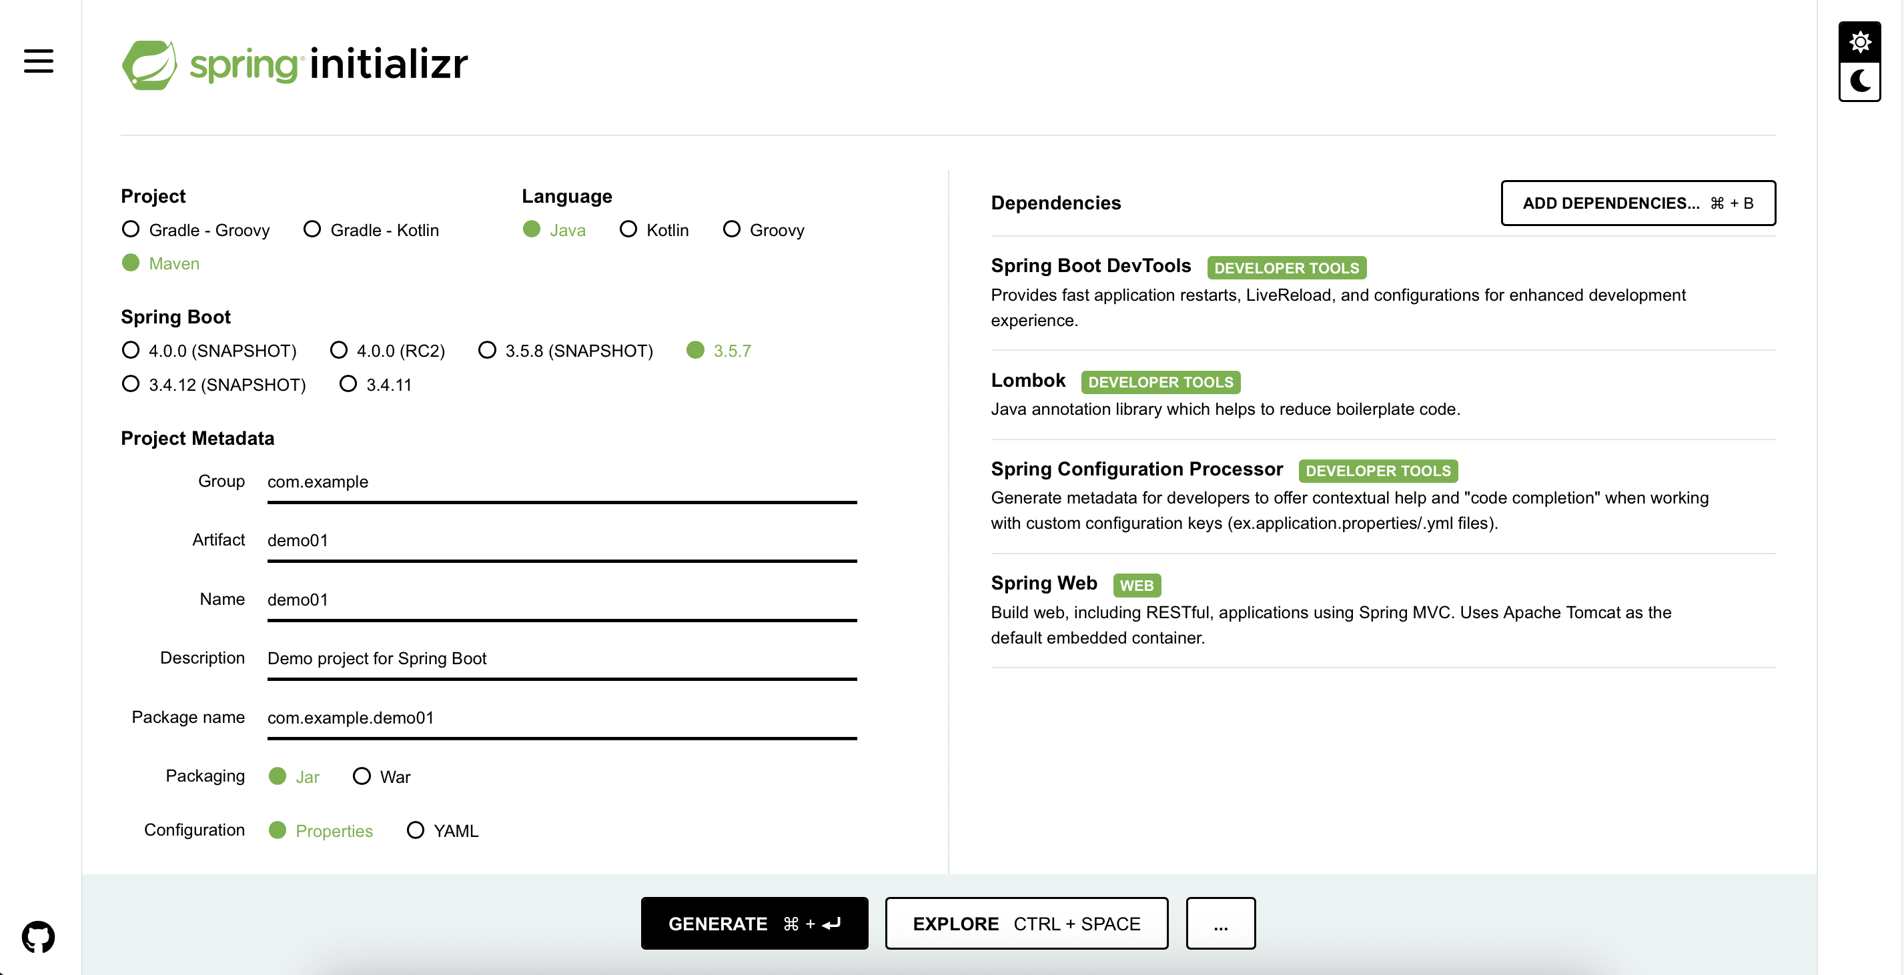Click the Spring leaf logo

pyautogui.click(x=149, y=65)
